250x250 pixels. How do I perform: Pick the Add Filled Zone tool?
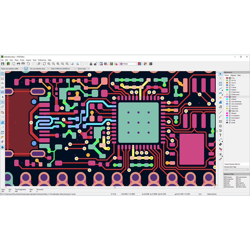pos(220,102)
